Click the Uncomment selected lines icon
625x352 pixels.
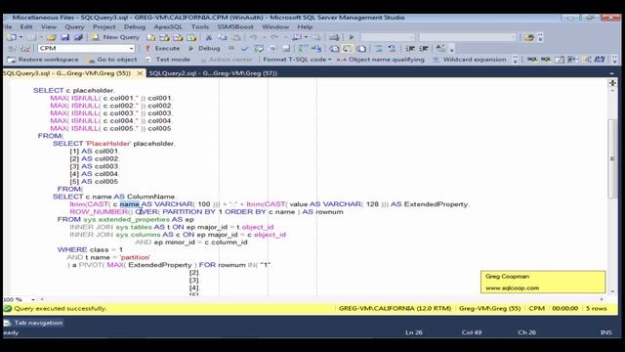(392, 49)
